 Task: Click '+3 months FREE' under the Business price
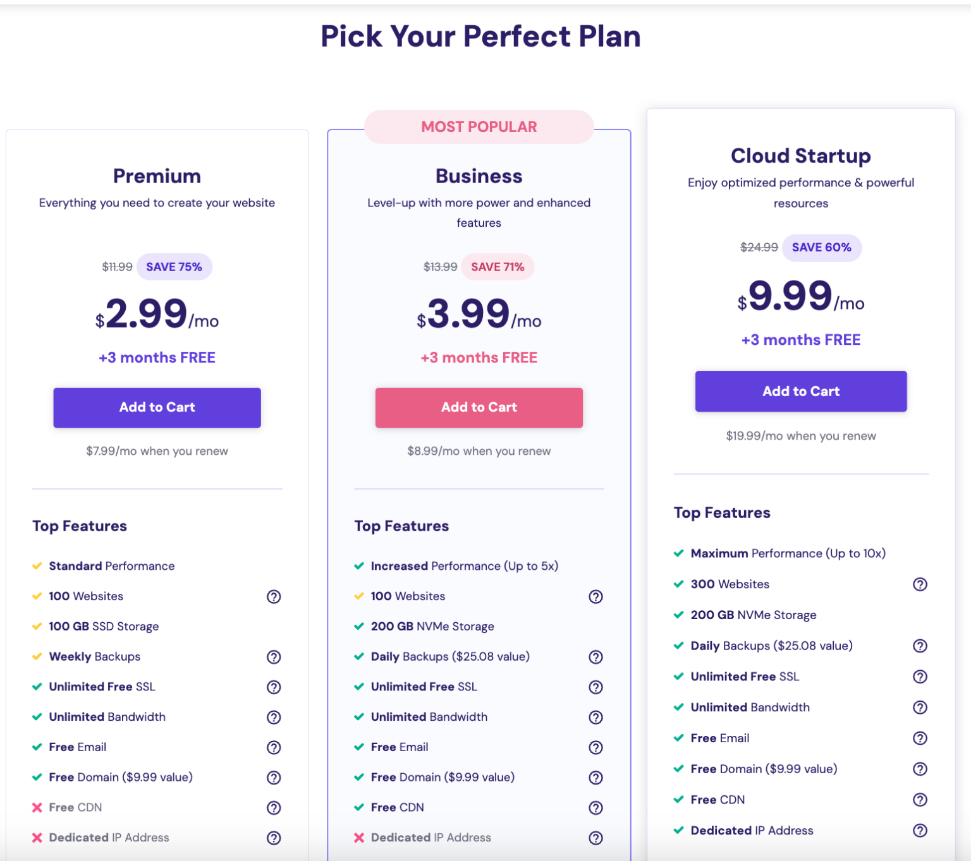pos(479,357)
